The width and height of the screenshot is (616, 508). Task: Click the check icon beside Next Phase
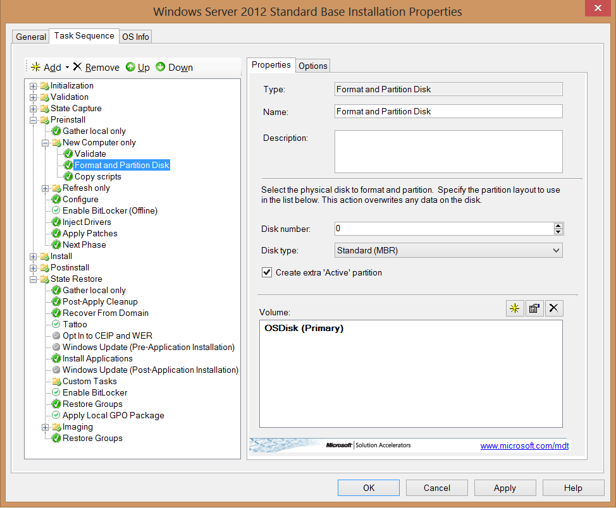56,245
